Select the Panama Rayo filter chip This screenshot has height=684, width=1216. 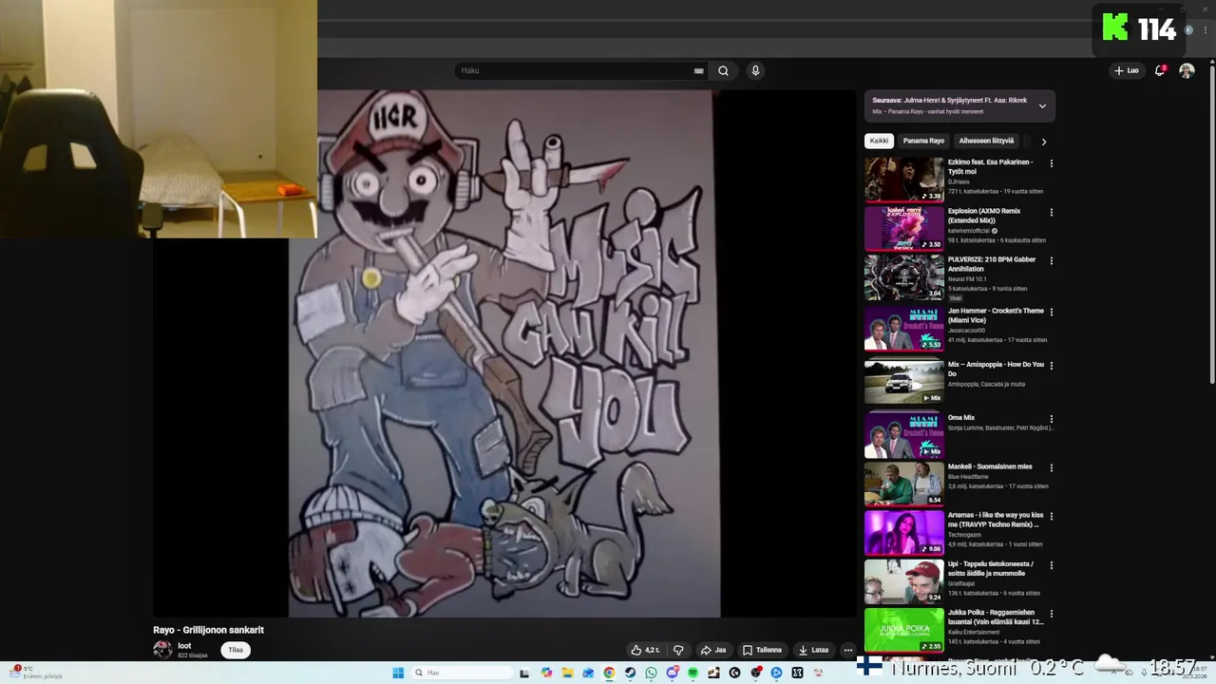click(x=923, y=141)
